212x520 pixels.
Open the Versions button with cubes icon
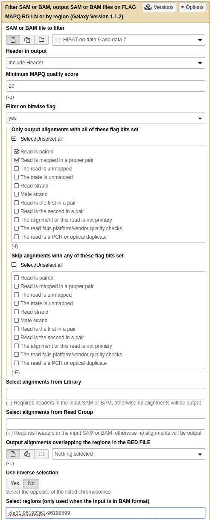[159, 7]
